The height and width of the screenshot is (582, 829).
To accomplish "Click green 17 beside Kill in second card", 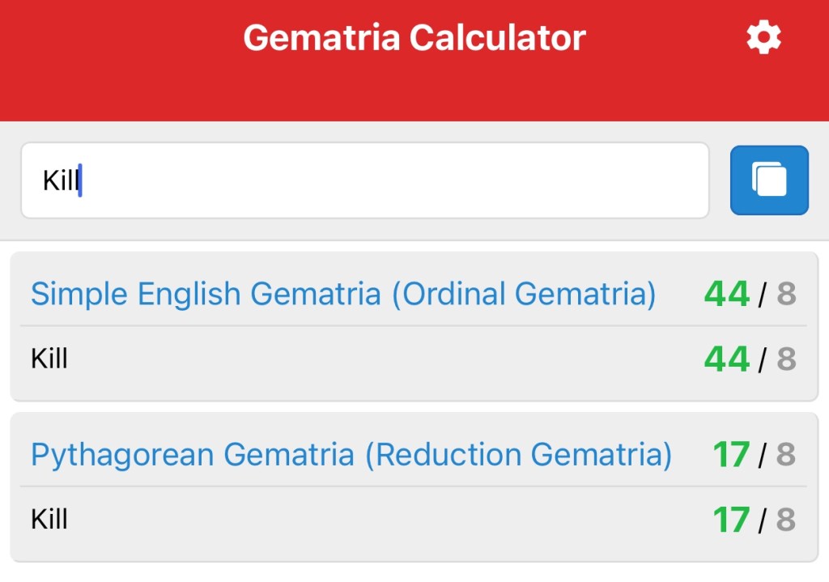I will click(731, 520).
